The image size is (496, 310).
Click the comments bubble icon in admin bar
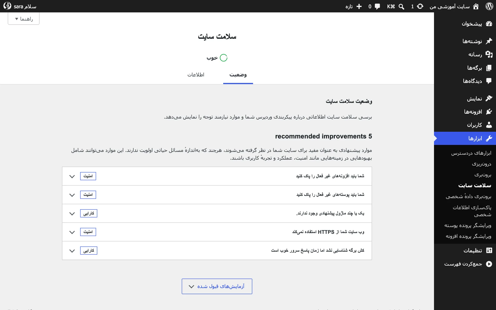[377, 6]
